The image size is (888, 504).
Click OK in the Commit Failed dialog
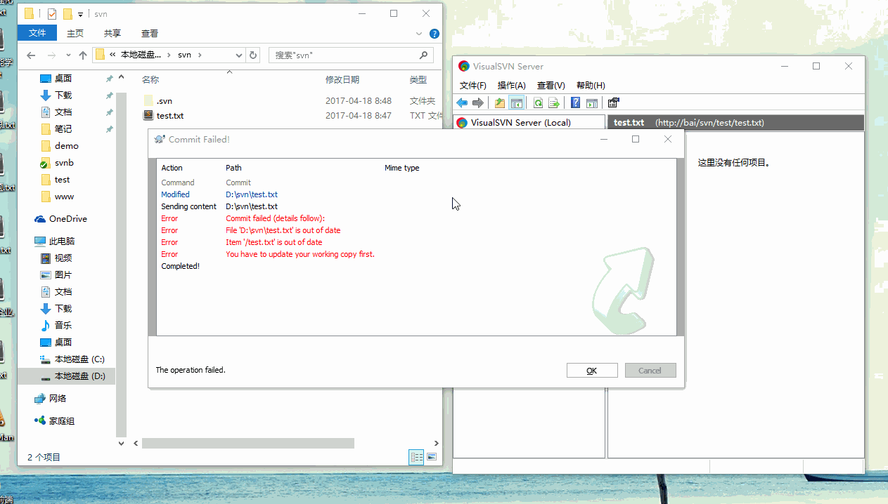pos(592,371)
